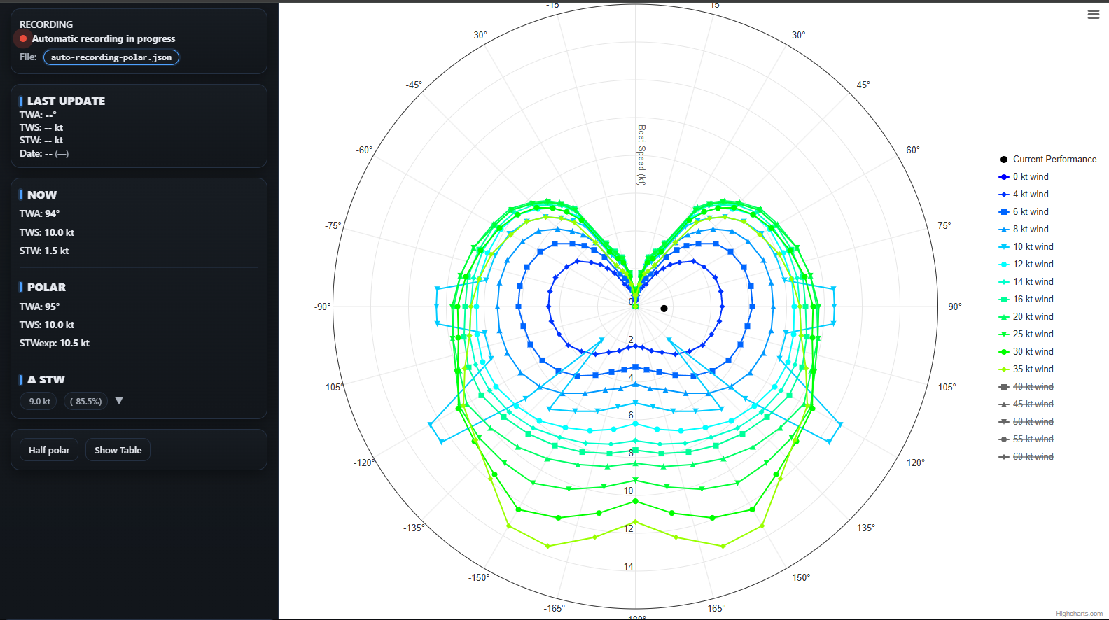
Task: Toggle the 16 kt wind series
Action: click(x=1026, y=299)
